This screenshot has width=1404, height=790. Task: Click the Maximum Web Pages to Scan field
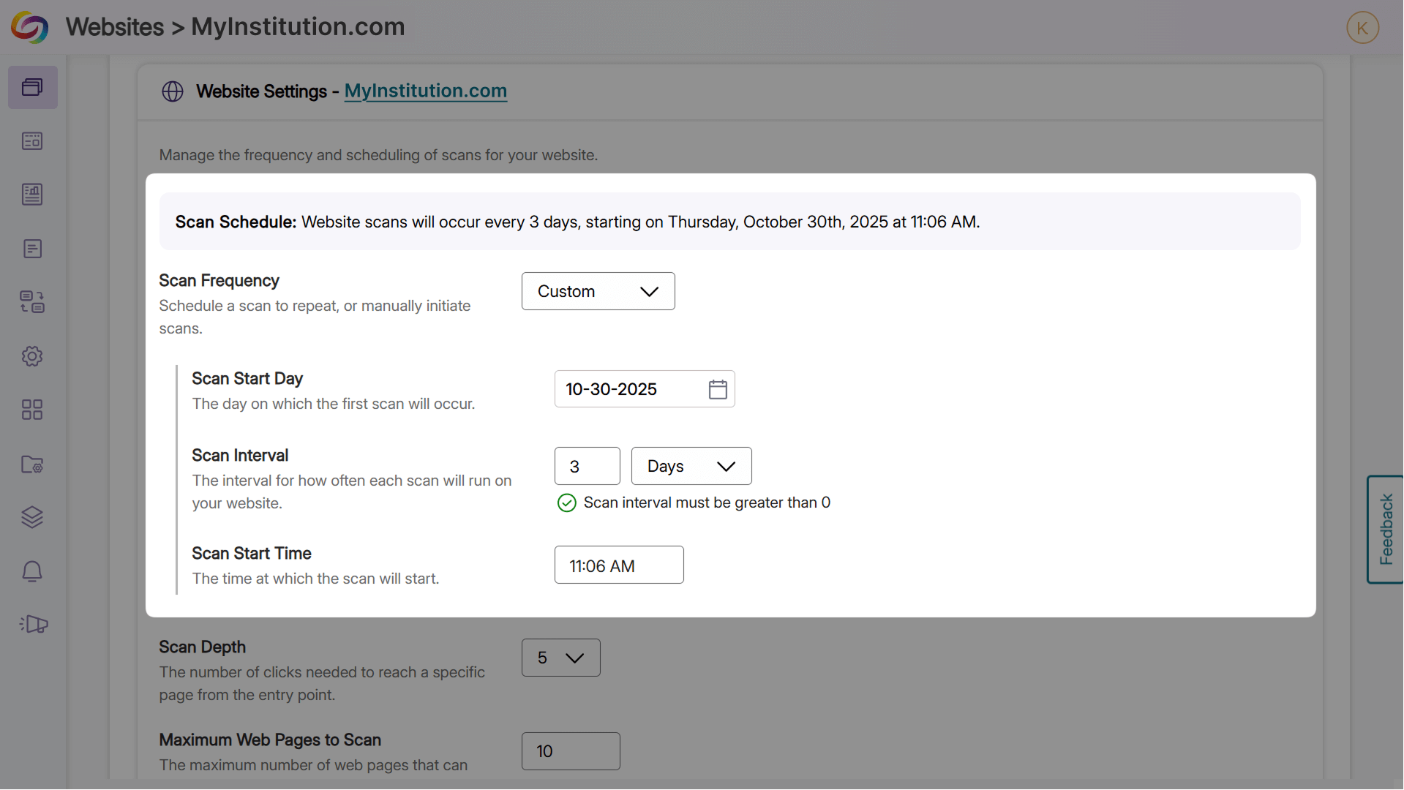pos(570,751)
